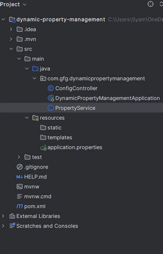The image size is (163, 254).
Task: Click the Select Opened File crosshair icon
Action: point(151,4)
